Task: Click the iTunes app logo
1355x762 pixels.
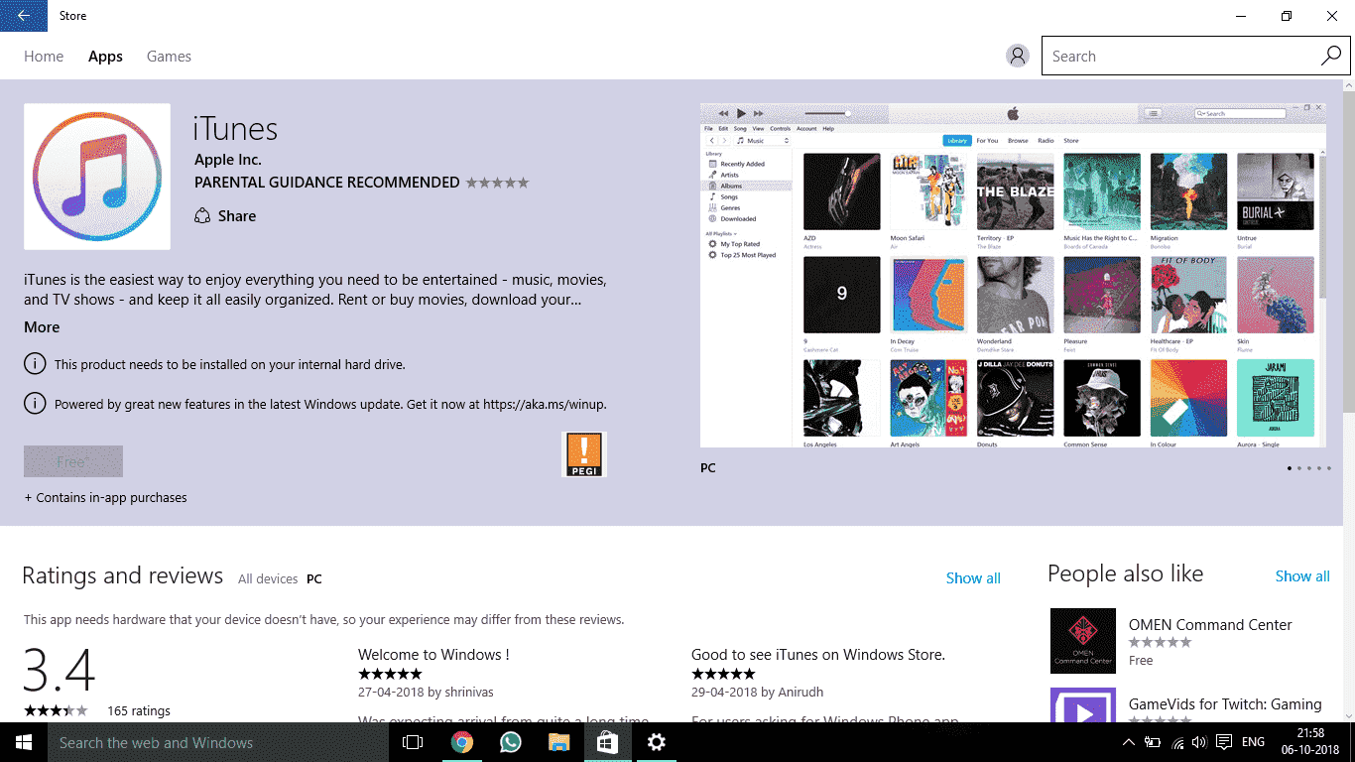Action: 97,177
